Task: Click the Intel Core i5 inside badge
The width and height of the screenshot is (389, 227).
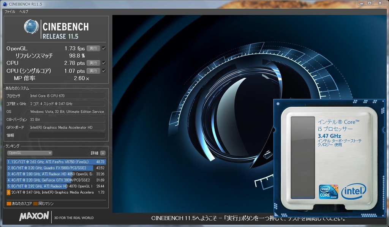Action: tap(329, 192)
